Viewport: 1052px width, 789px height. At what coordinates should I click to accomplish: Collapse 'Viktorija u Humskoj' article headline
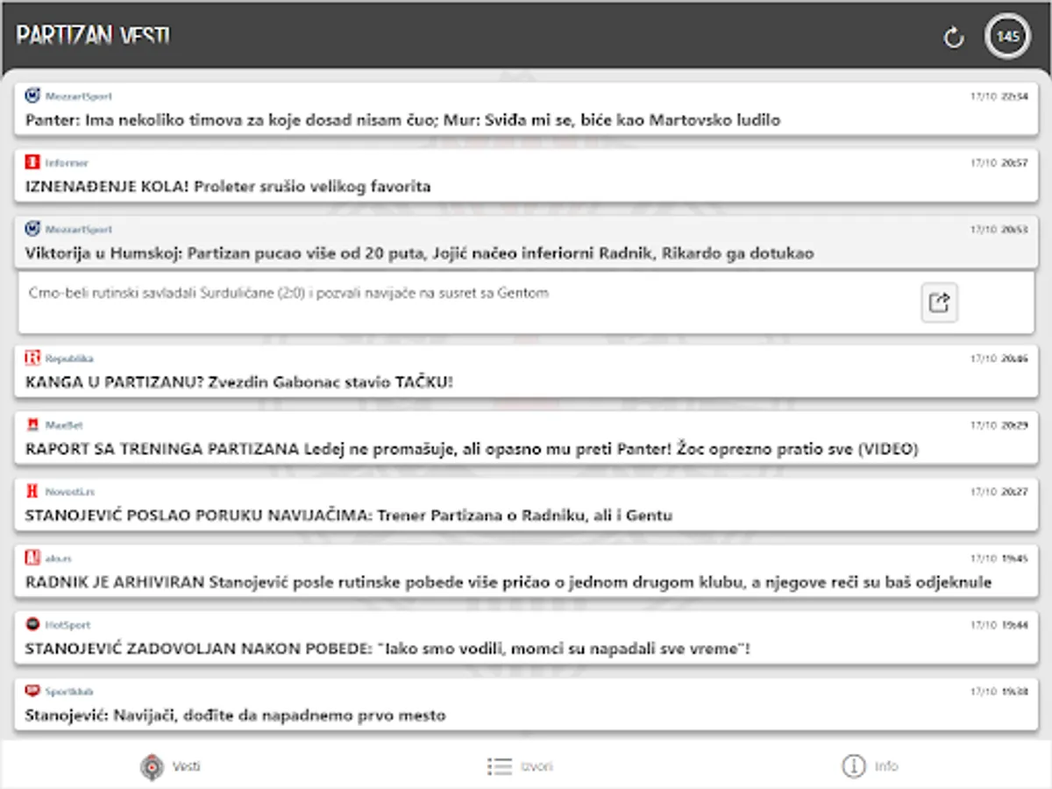(x=526, y=242)
